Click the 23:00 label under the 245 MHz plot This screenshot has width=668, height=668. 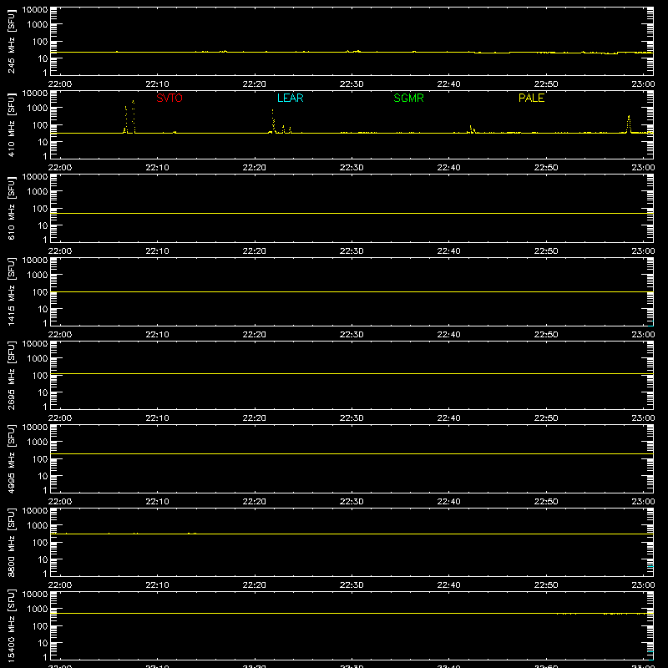click(x=643, y=84)
